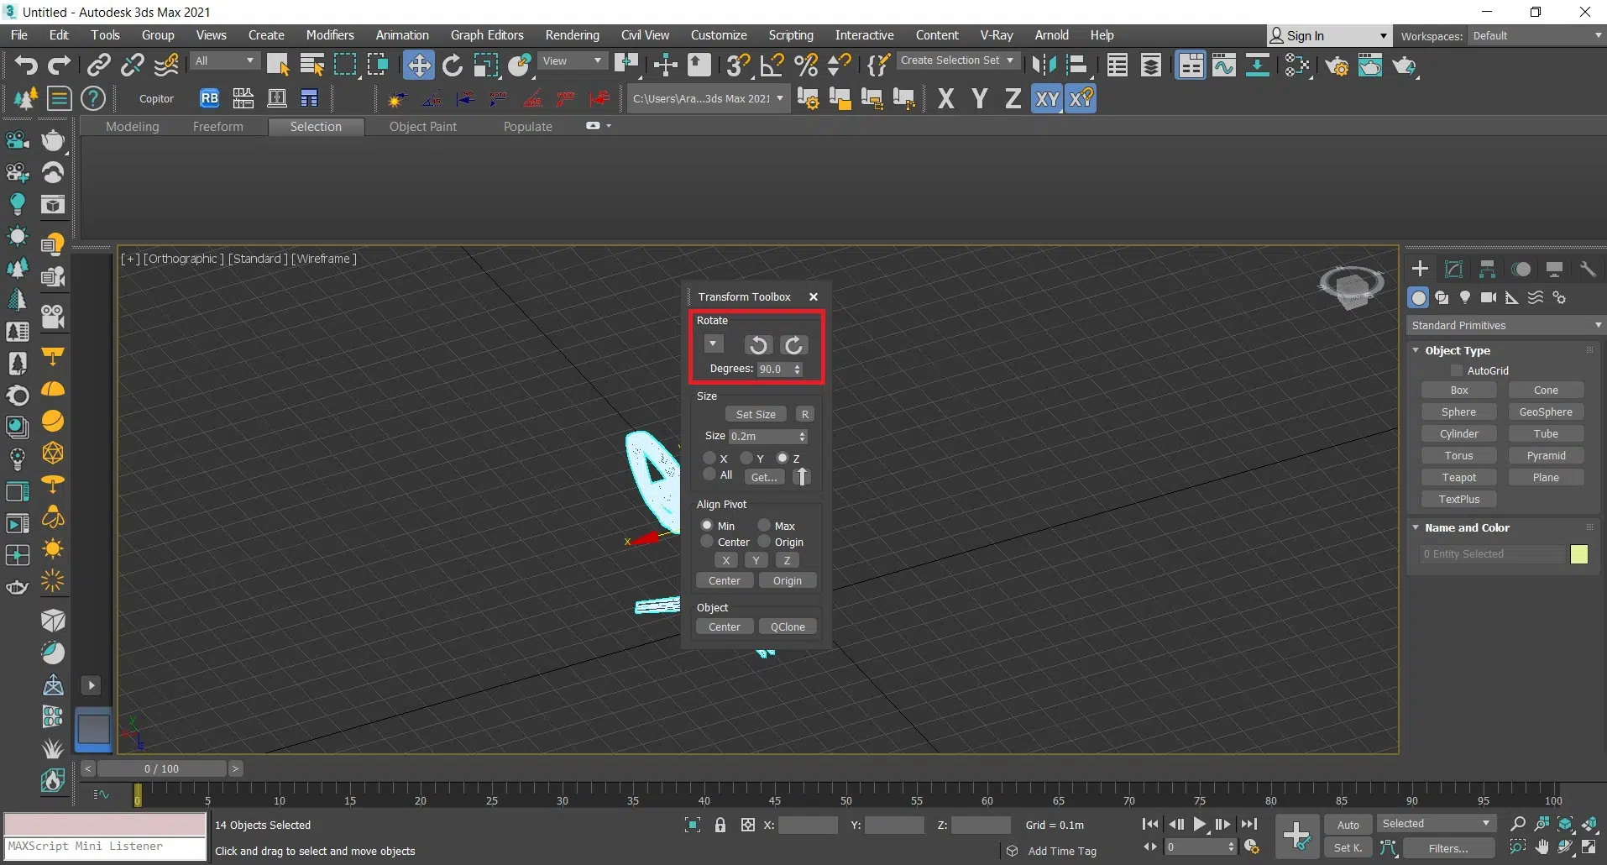Viewport: 1607px width, 865px height.
Task: Open the Modifiers menu
Action: (329, 35)
